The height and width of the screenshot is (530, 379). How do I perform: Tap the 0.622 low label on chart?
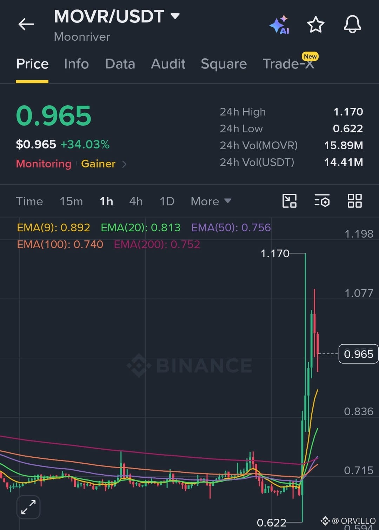point(271,523)
